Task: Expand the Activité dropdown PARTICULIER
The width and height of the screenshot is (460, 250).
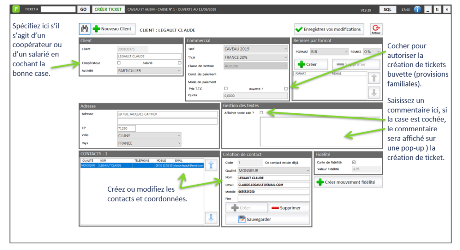Action: tap(149, 71)
